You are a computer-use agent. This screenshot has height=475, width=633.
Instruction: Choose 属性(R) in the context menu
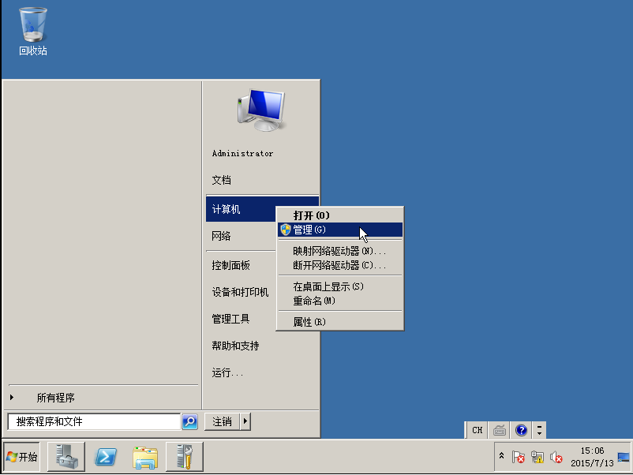pyautogui.click(x=340, y=322)
